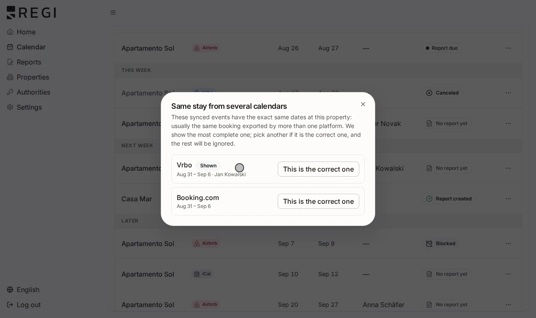Click the Aug 26 check-in date
Viewport: 536px width, 318px height.
(288, 48)
